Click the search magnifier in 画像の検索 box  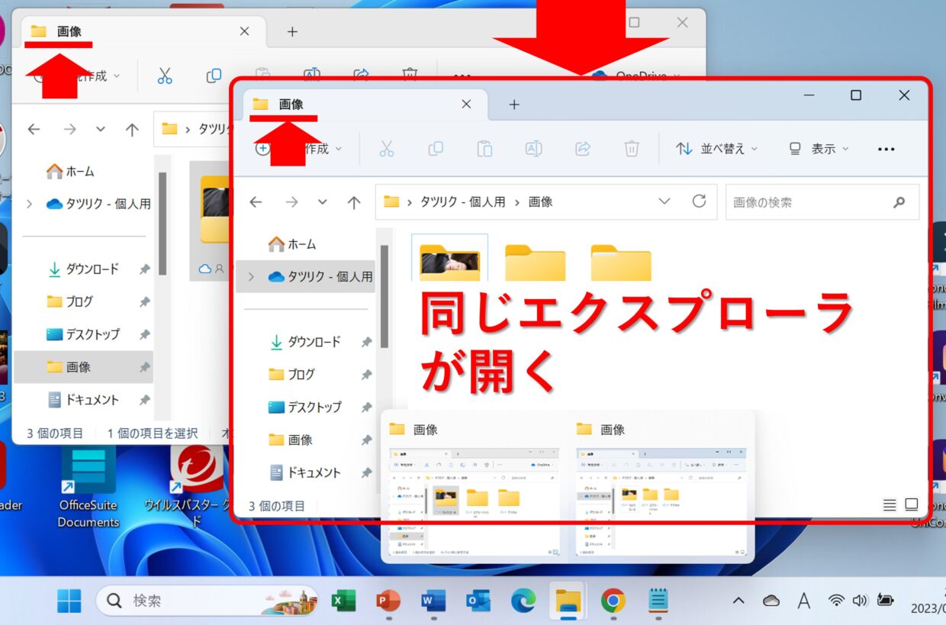click(x=899, y=202)
